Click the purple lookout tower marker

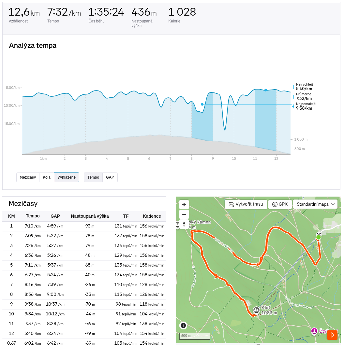tap(314, 331)
